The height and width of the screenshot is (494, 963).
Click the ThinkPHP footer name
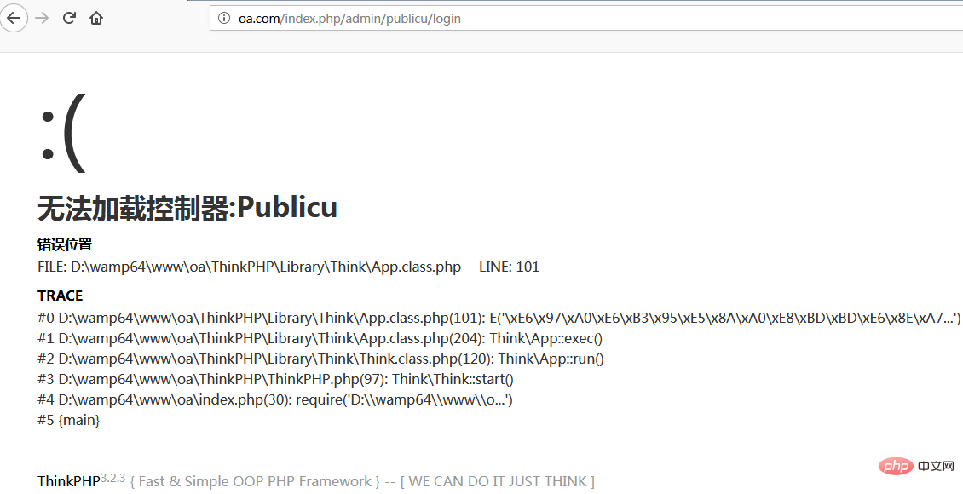click(69, 481)
